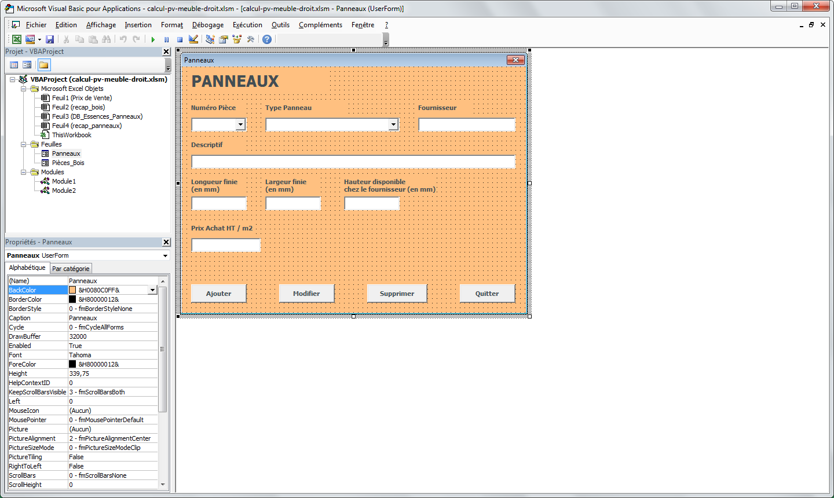Click the Save icon in the toolbar
This screenshot has width=834, height=498.
pyautogui.click(x=50, y=39)
